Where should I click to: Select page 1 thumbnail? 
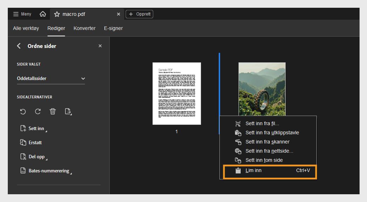[177, 93]
